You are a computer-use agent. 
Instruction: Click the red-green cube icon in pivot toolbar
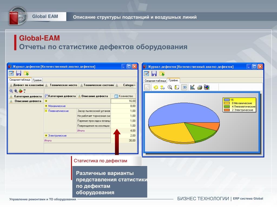tap(21, 91)
